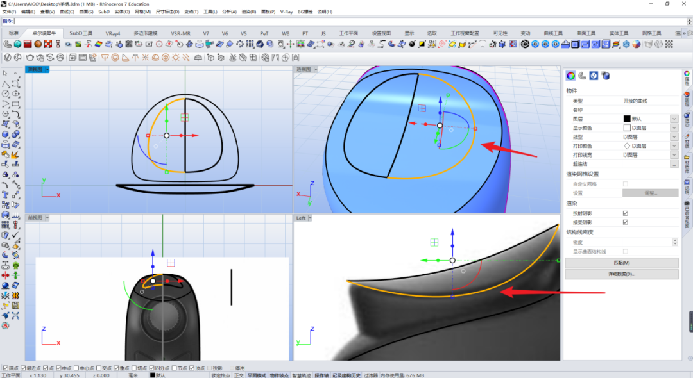Click the orange sun light icon
Screen dimensions: 693x378
pos(176,58)
